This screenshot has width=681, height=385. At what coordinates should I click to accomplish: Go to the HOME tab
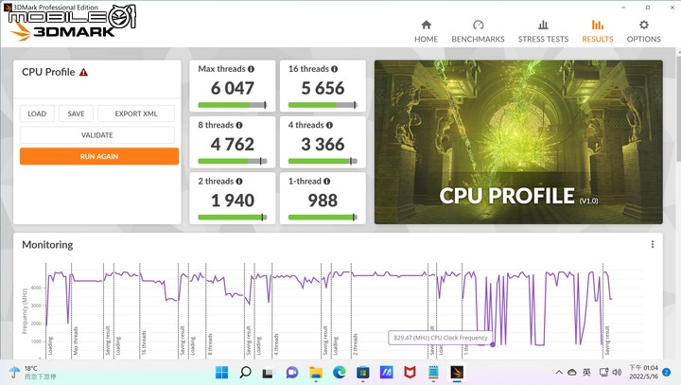(426, 31)
